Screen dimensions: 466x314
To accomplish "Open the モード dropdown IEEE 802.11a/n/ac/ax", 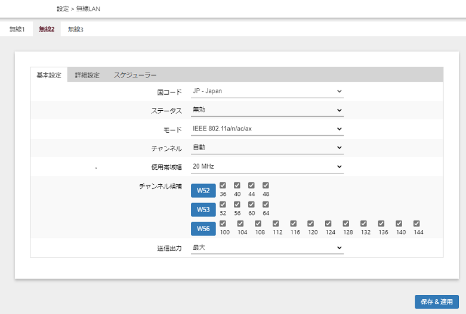I will pos(267,129).
